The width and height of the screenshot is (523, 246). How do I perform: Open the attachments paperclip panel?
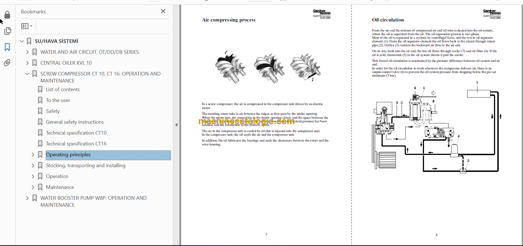[x=7, y=63]
